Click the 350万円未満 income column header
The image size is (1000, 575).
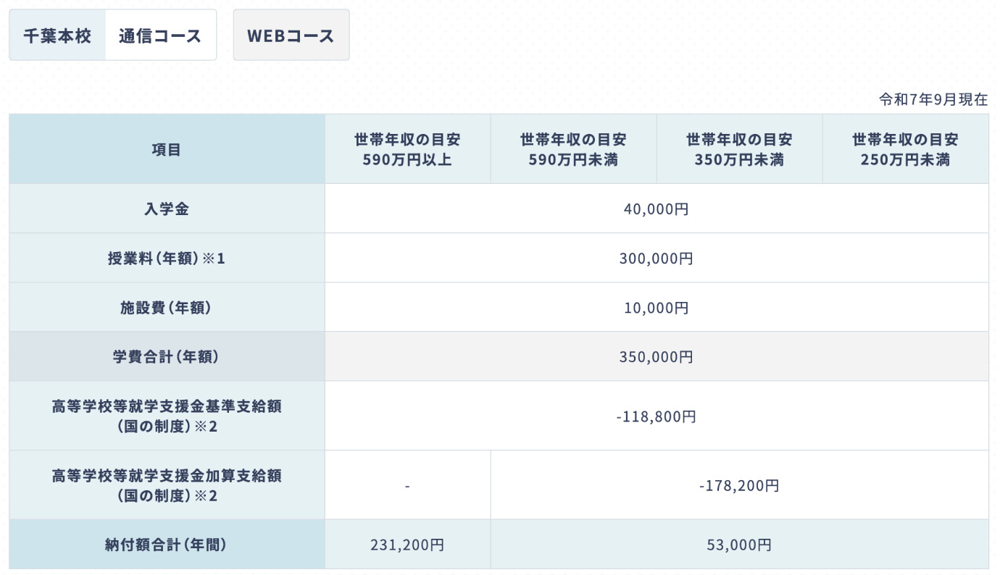point(739,149)
